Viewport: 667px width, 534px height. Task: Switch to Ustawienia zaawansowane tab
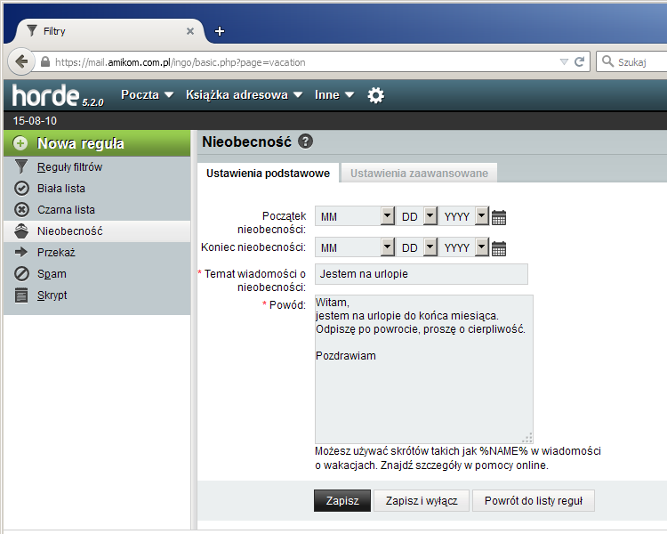click(x=419, y=174)
